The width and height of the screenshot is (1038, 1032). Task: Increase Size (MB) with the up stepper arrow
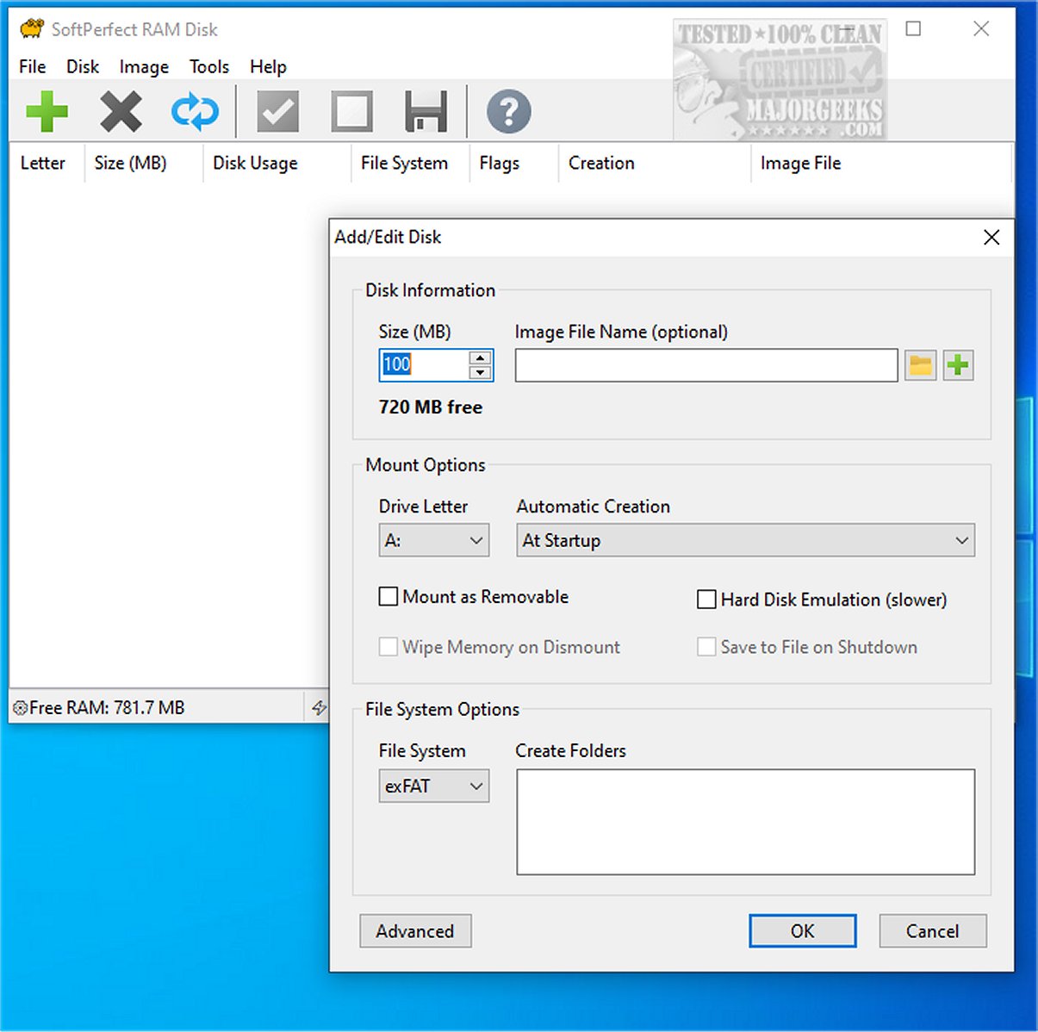coord(480,358)
